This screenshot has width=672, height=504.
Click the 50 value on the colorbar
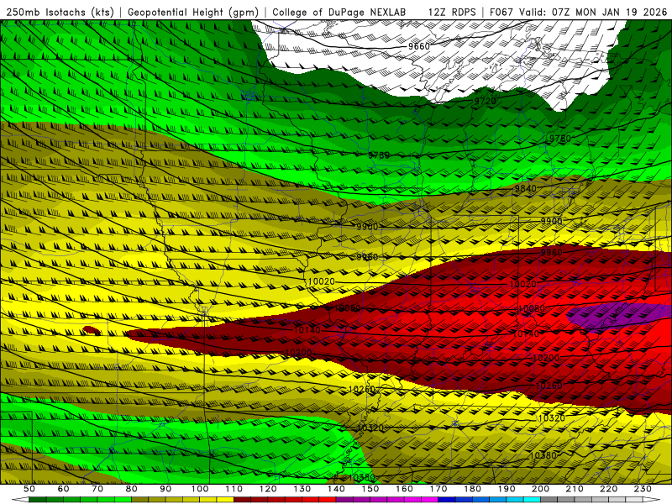(29, 489)
